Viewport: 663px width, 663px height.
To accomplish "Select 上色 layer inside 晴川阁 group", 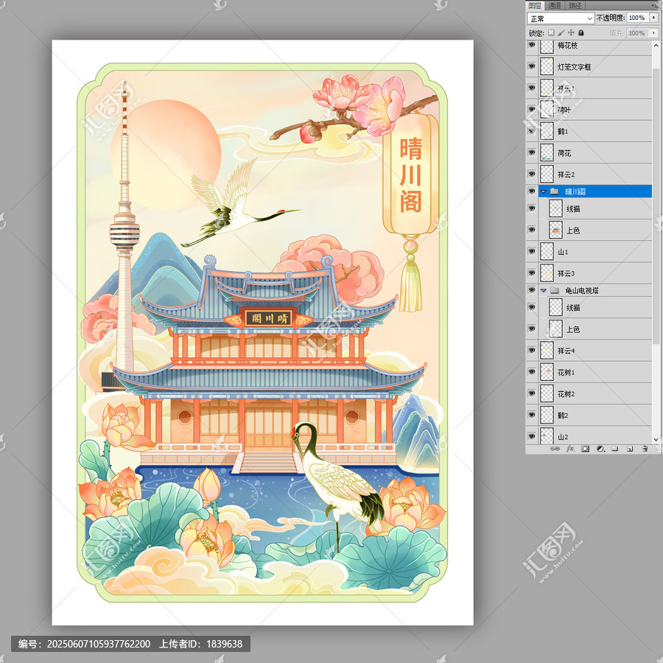I will click(595, 230).
